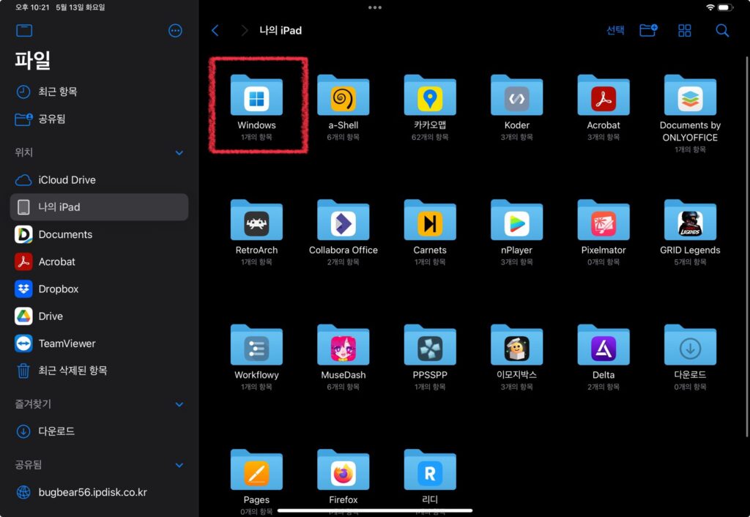Image resolution: width=750 pixels, height=517 pixels.
Task: Tap the 선택 button
Action: point(615,30)
